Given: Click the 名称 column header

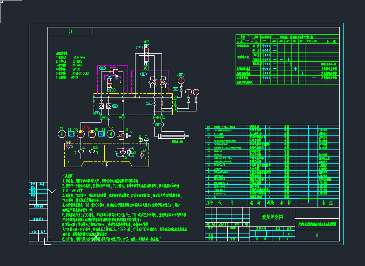Looking at the screenshot, I should point(256,203).
